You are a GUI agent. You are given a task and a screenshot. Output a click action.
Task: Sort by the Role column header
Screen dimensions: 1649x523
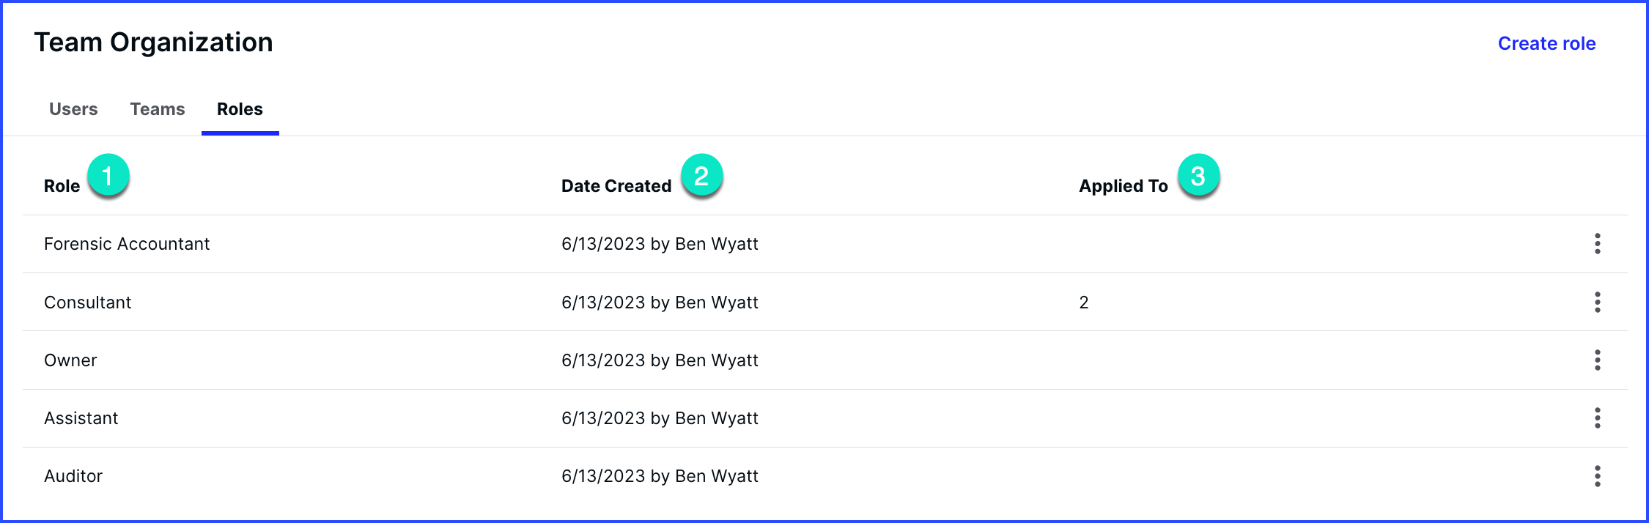click(x=62, y=186)
